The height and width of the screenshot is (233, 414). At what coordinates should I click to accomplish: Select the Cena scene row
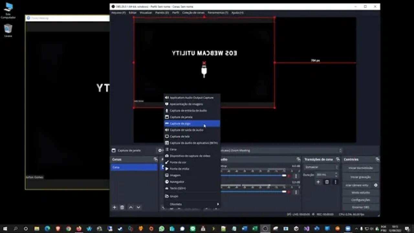134,167
